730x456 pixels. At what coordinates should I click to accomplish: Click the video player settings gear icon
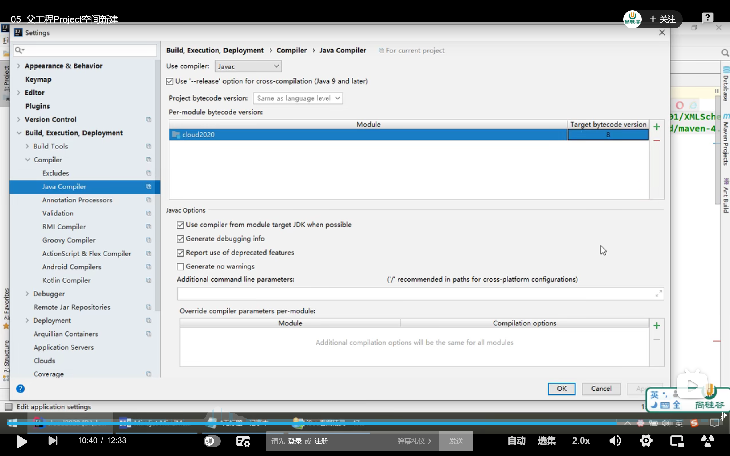click(x=646, y=441)
